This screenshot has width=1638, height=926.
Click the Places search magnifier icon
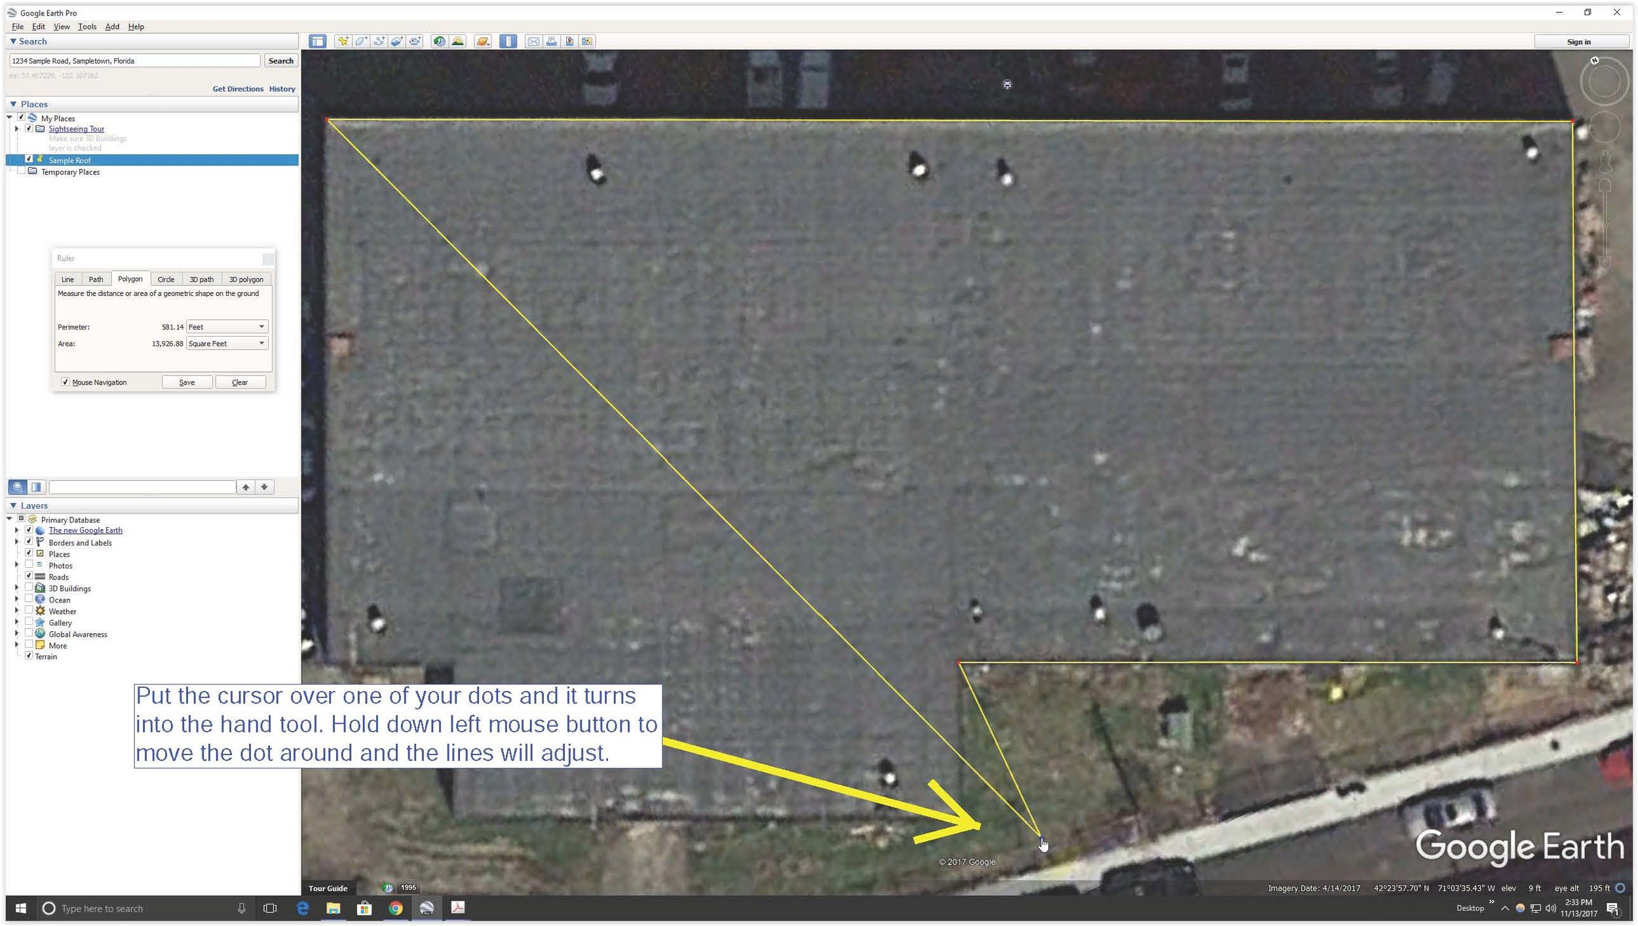18,487
